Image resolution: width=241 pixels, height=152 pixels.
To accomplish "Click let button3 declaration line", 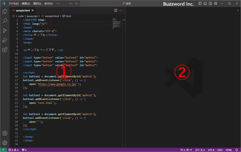I will 60,114.
